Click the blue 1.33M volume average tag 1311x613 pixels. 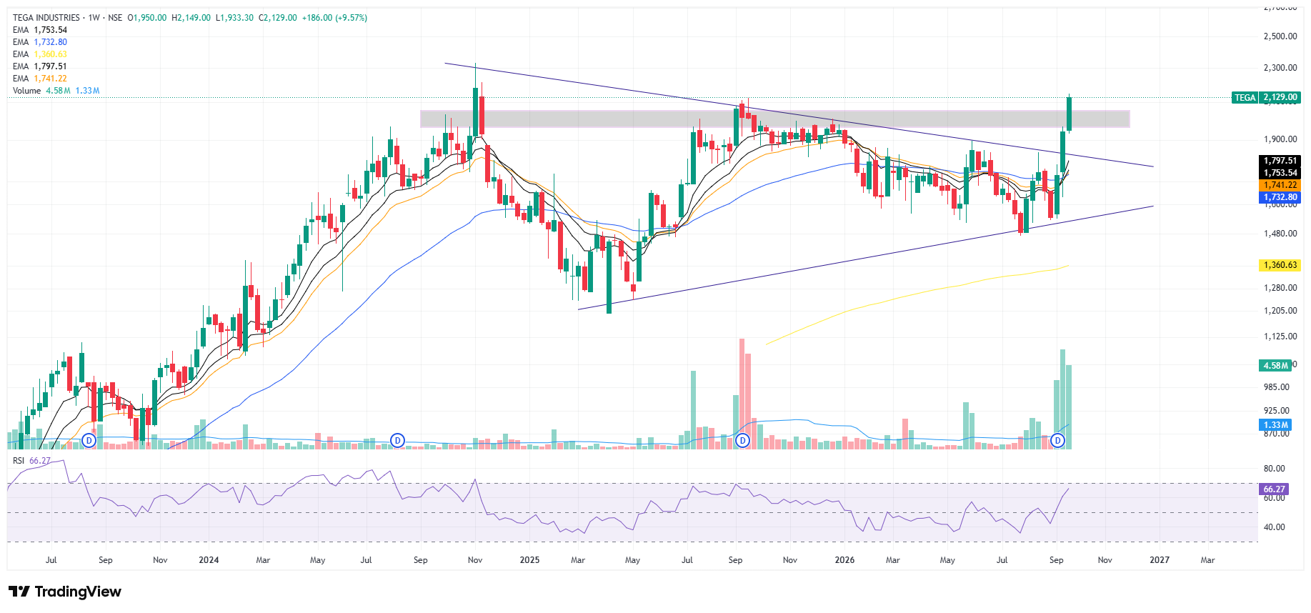point(1275,425)
